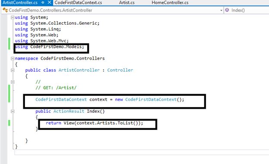Viewport: 269px width, 164px height.
Task: Open the class navigation dropdown arrow
Action: click(221, 10)
